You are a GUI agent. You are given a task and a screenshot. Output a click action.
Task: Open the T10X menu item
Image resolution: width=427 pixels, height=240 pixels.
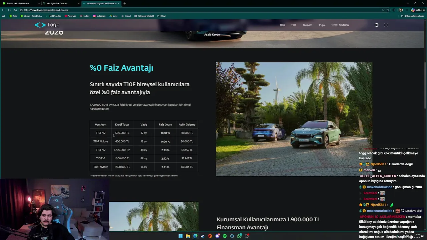pos(282,25)
